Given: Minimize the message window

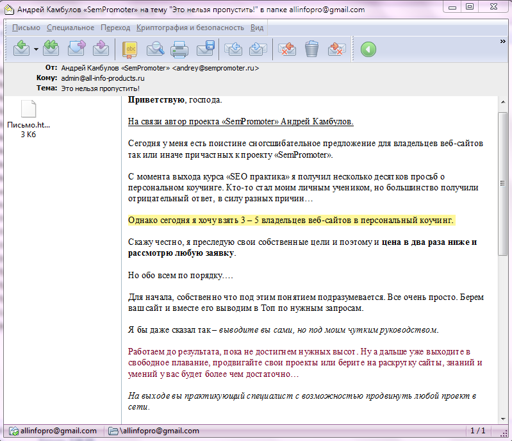Looking at the screenshot, I should [452, 6].
